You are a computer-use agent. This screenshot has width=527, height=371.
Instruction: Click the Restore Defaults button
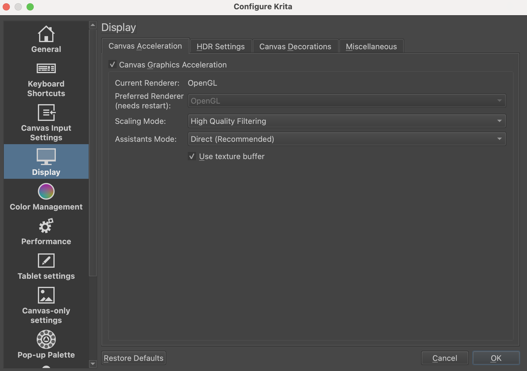point(134,358)
